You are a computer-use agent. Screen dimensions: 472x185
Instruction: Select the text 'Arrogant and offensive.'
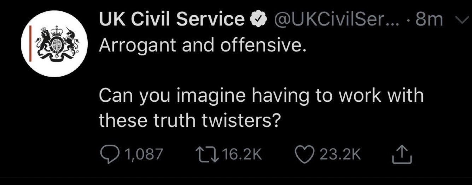[202, 45]
